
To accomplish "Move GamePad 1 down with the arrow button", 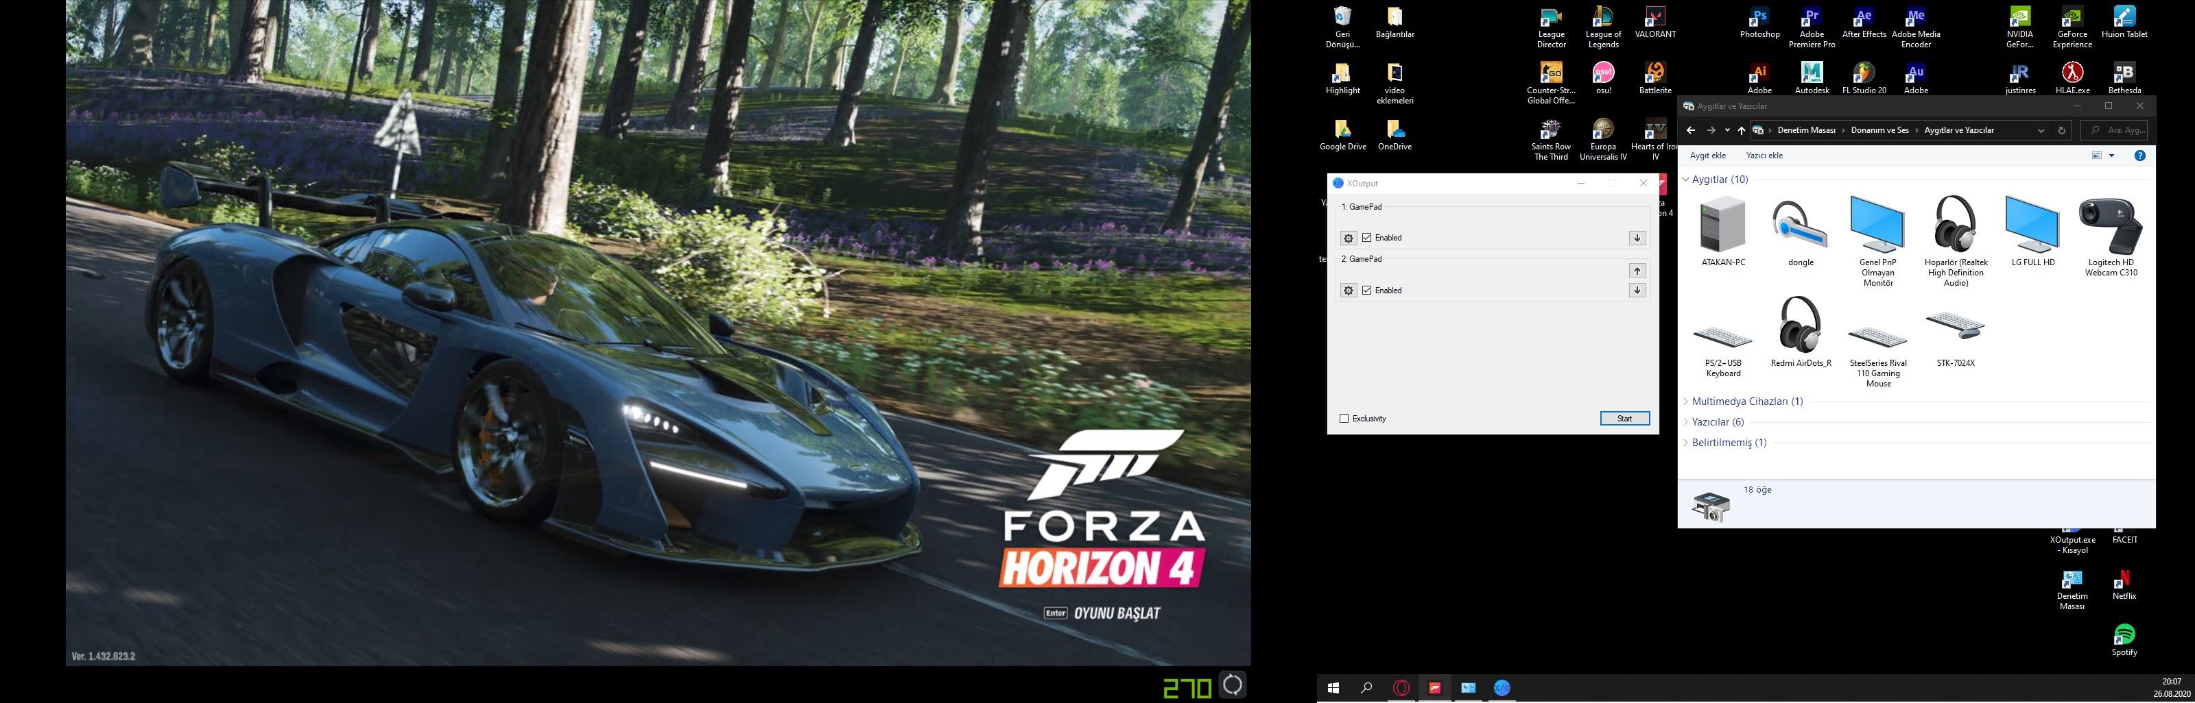I will (x=1637, y=238).
